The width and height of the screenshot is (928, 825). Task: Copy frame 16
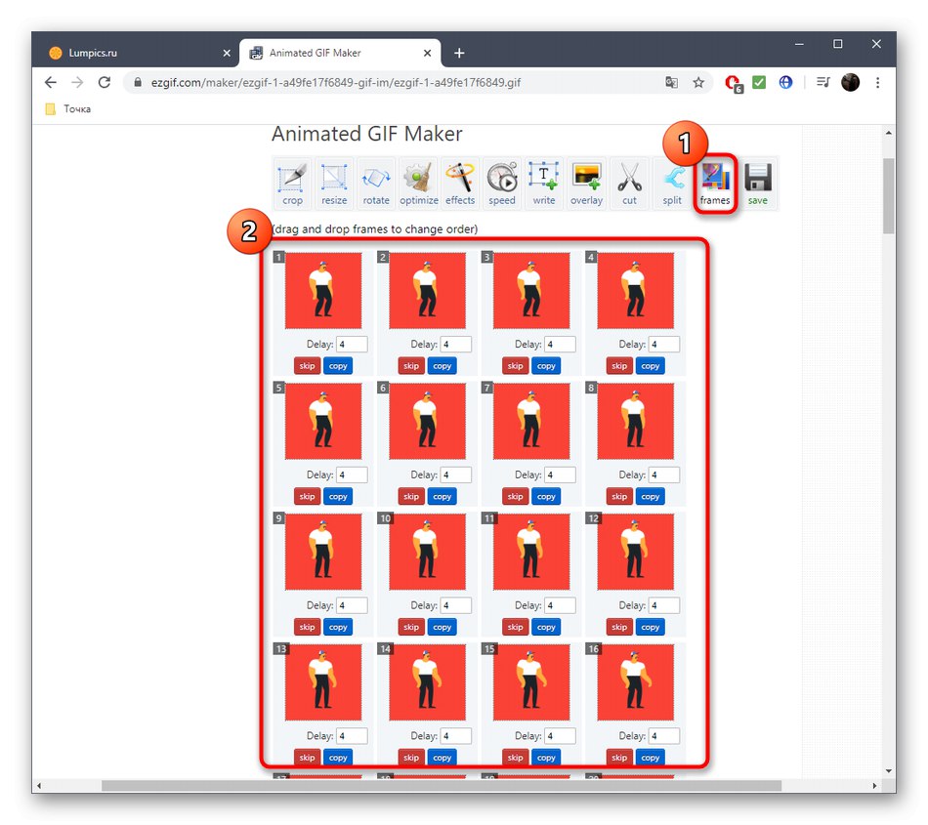(651, 757)
